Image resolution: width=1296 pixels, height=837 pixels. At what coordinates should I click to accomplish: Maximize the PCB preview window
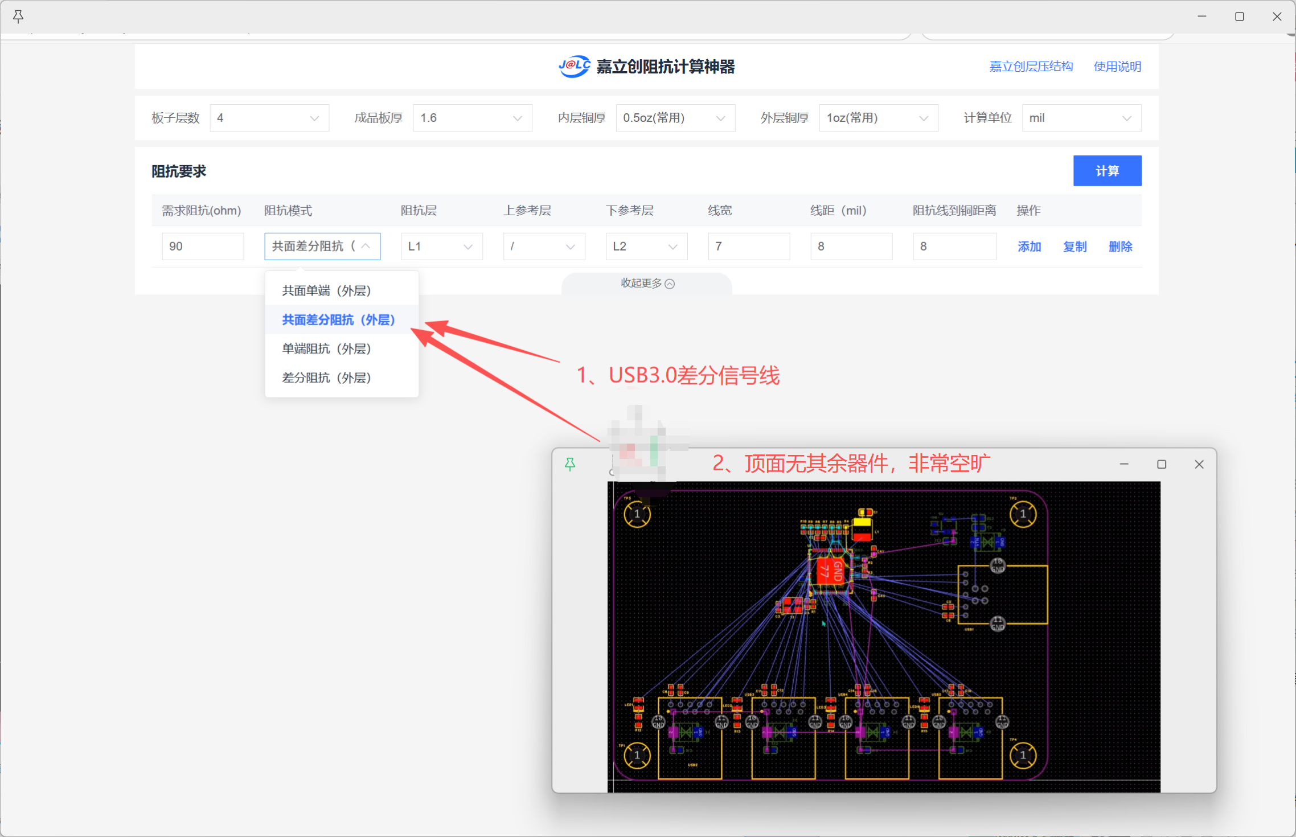(x=1162, y=465)
